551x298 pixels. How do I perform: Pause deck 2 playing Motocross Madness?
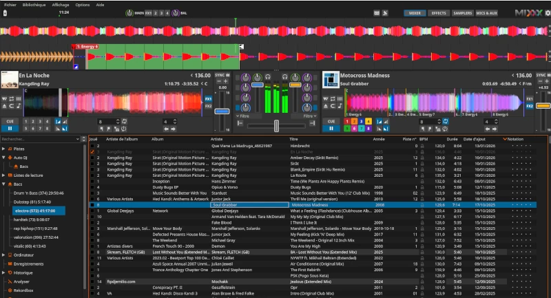point(331,129)
